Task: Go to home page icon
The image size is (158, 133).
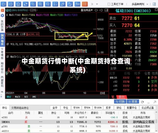Action: [18, 4]
